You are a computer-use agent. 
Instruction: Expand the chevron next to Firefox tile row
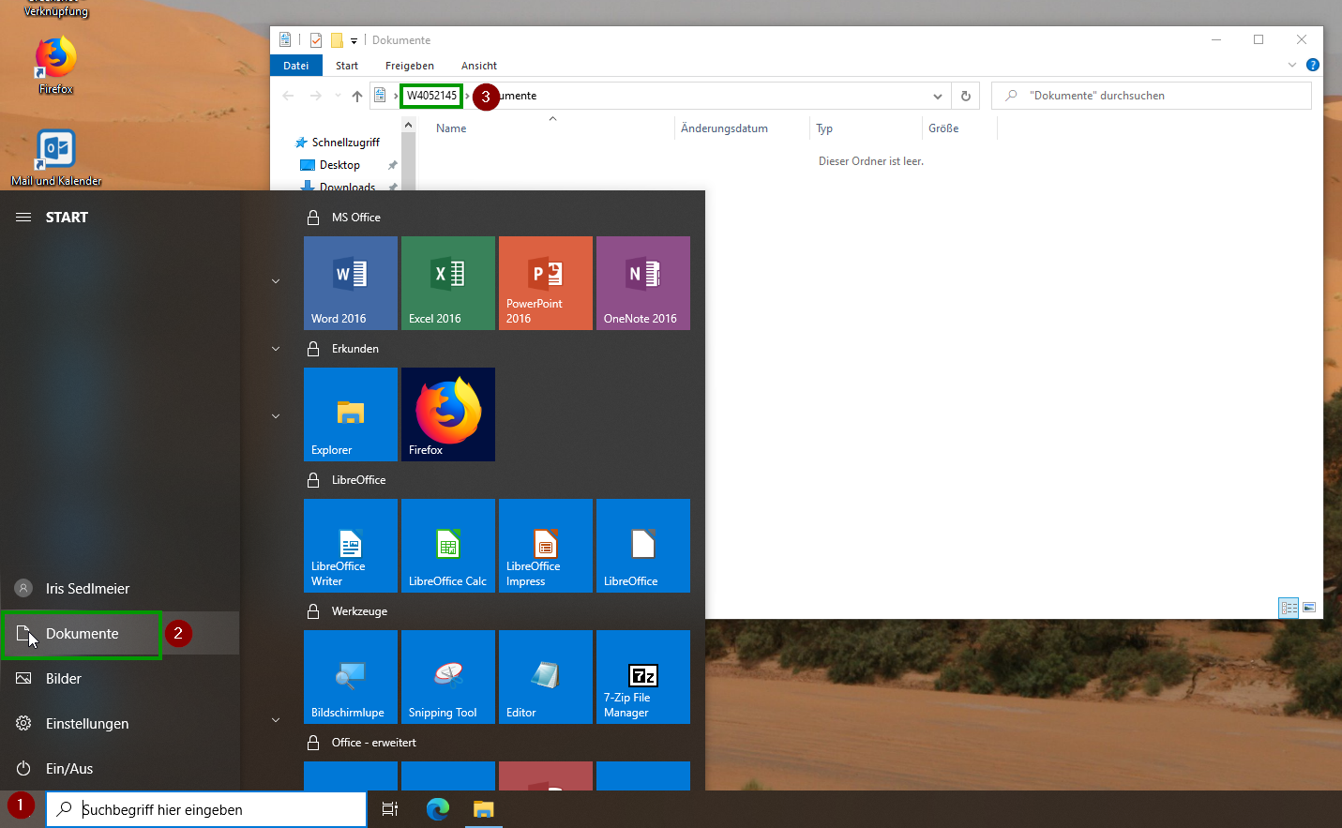point(276,416)
